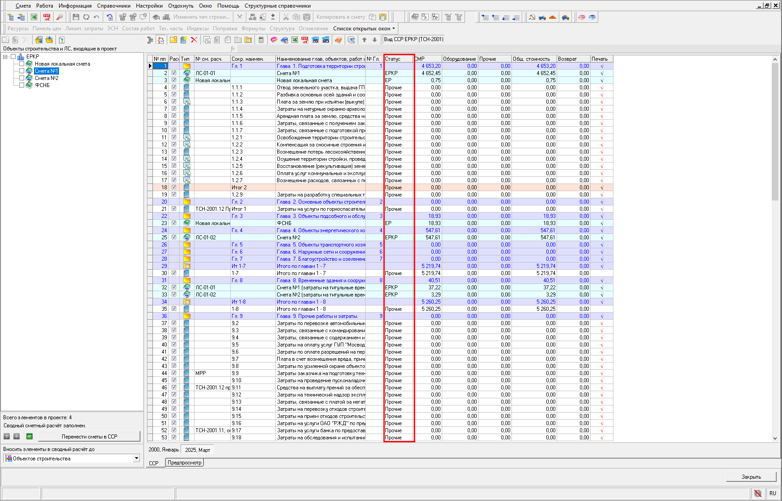Open the 'Объектов строительства' dropdown
The image size is (782, 501).
click(x=136, y=459)
